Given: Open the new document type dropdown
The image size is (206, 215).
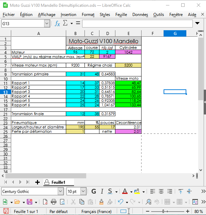Looking at the screenshot, I should pyautogui.click(x=12, y=202).
